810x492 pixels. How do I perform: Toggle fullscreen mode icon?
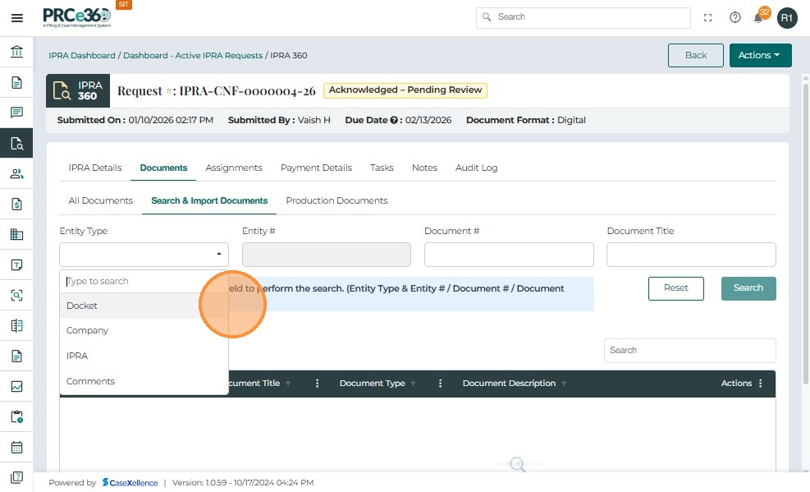[707, 17]
